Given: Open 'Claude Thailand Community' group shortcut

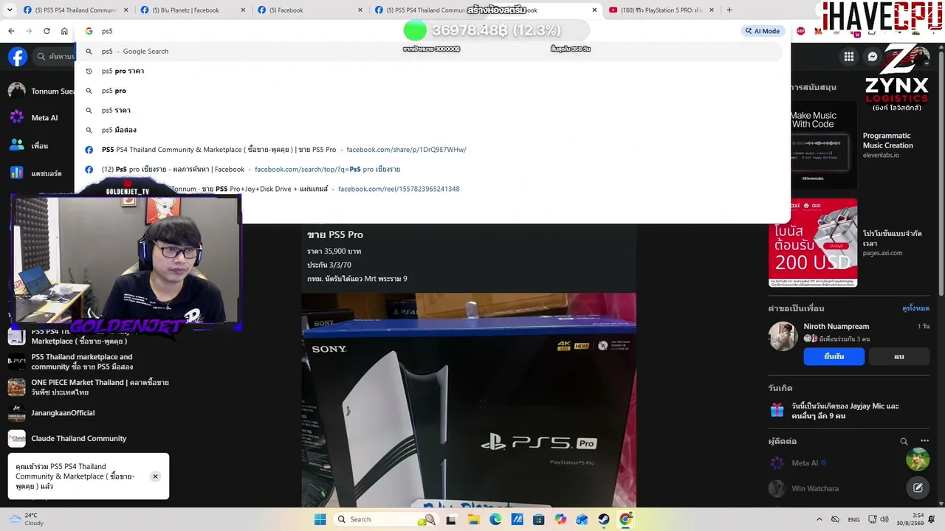Looking at the screenshot, I should pos(89,439).
